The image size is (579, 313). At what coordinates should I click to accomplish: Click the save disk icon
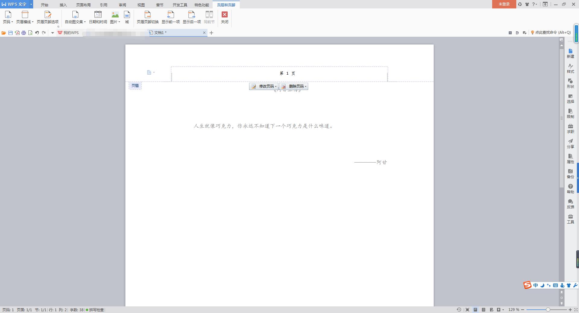pos(11,33)
